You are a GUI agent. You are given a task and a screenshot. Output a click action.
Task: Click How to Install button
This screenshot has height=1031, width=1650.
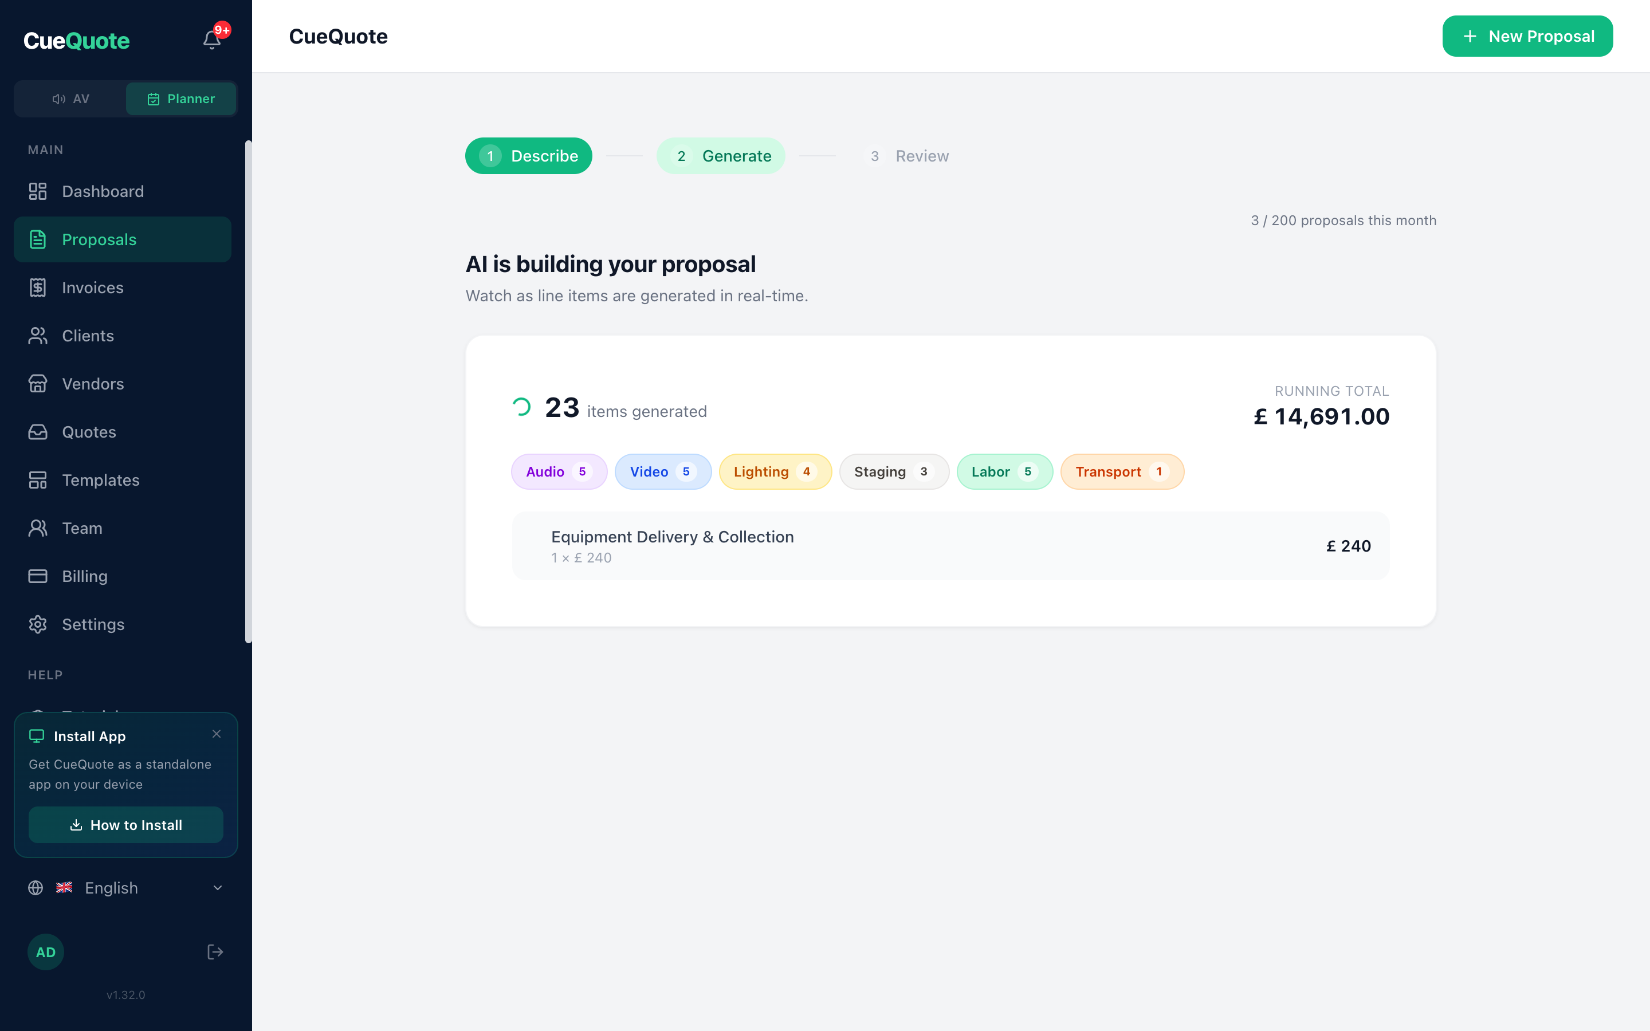click(126, 825)
